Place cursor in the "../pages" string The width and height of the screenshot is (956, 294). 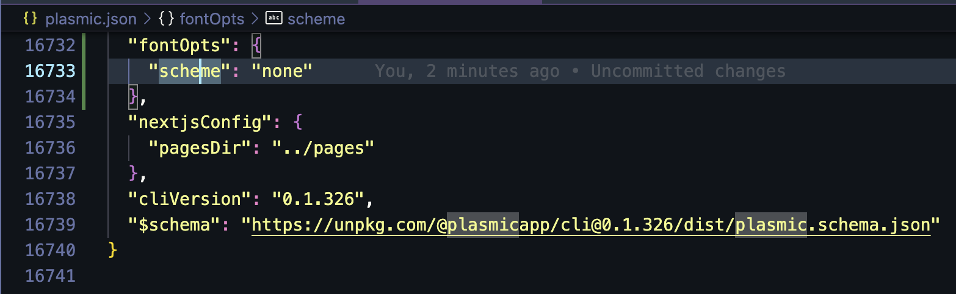(323, 148)
